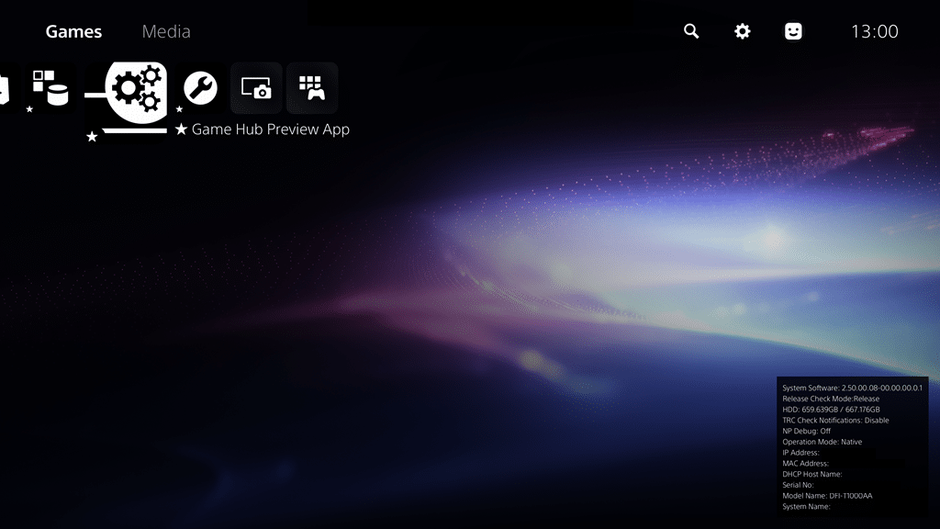The image size is (940, 529).
Task: Open Settings via the top-right gear icon
Action: [x=742, y=31]
